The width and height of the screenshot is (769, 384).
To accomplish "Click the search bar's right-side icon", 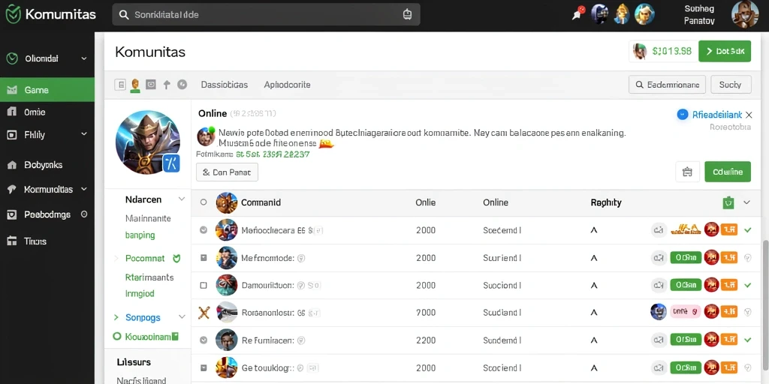I will [x=408, y=15].
